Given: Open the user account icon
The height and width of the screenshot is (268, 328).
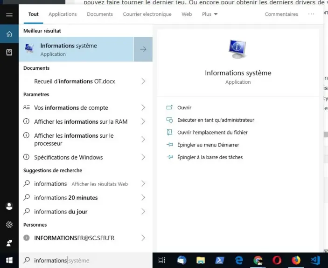Looking at the screenshot, I should tap(9, 206).
